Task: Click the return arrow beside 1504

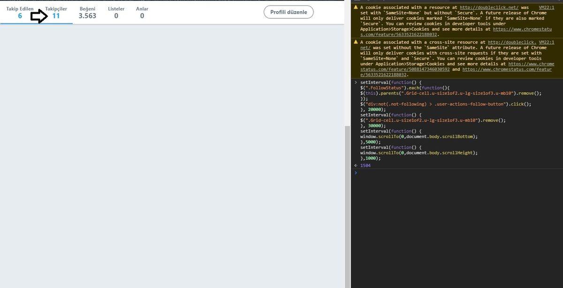Action: pyautogui.click(x=356, y=166)
